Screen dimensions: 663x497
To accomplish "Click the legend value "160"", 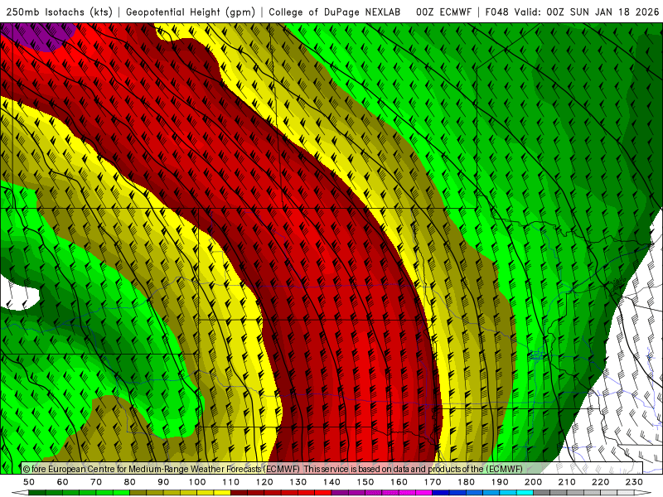I will coord(399,482).
